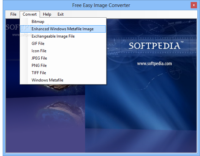Open the File menu
Screen dimensions: 200x156
[x=13, y=14]
